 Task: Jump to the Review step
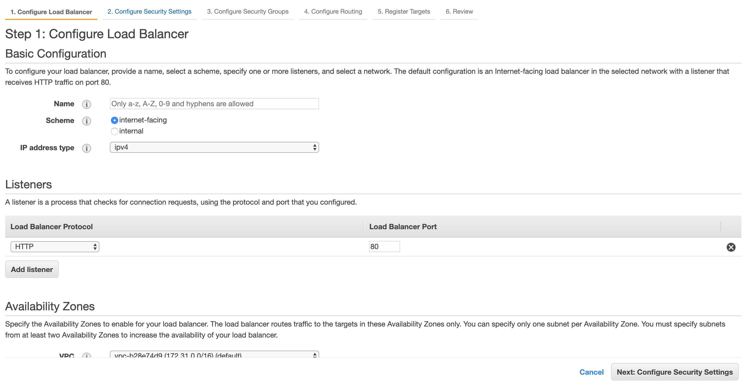pos(459,12)
